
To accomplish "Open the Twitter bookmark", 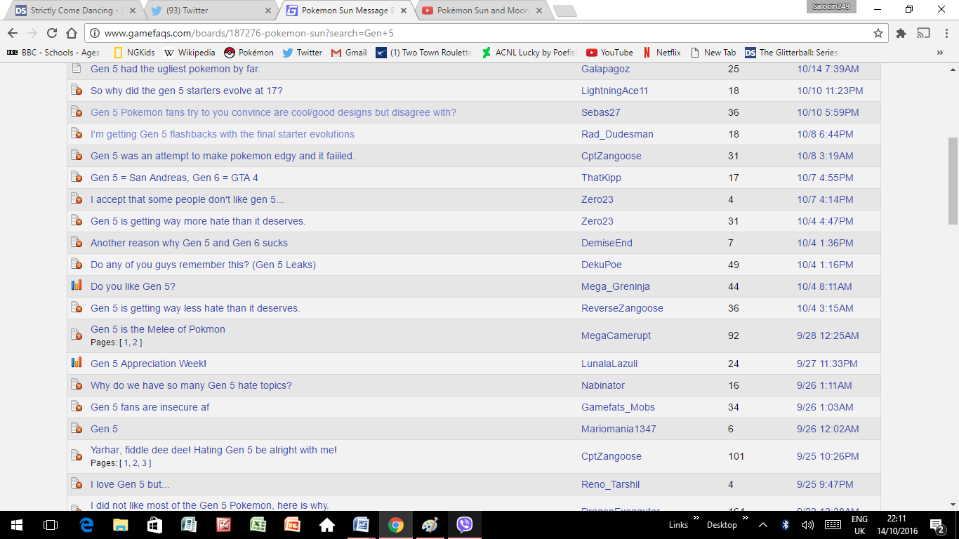I will click(x=303, y=53).
